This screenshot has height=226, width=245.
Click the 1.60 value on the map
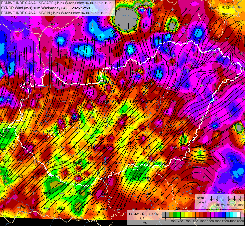click(147, 117)
